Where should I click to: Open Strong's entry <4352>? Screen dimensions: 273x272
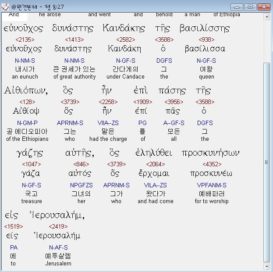click(212, 164)
